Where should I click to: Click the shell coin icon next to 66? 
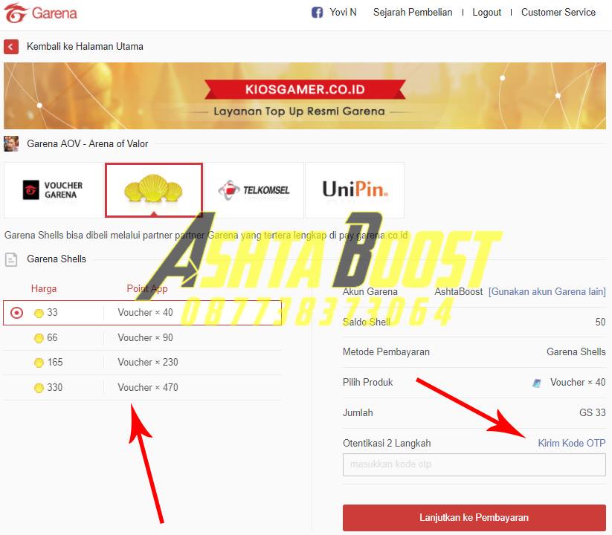39,338
